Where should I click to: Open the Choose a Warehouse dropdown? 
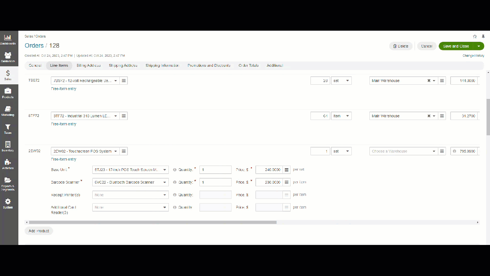point(404,151)
